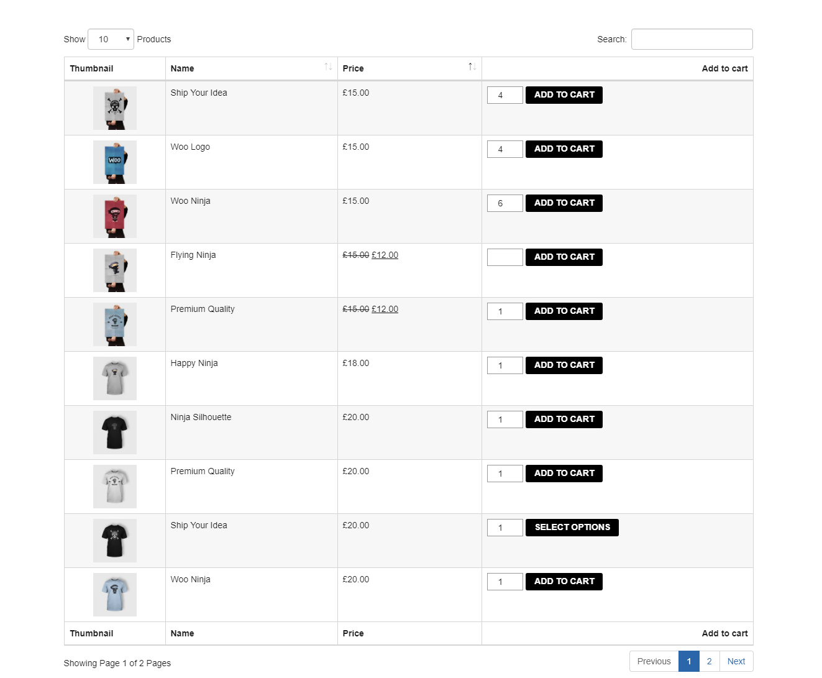Sort products by Name column arrows
Image resolution: width=822 pixels, height=678 pixels.
pos(328,67)
